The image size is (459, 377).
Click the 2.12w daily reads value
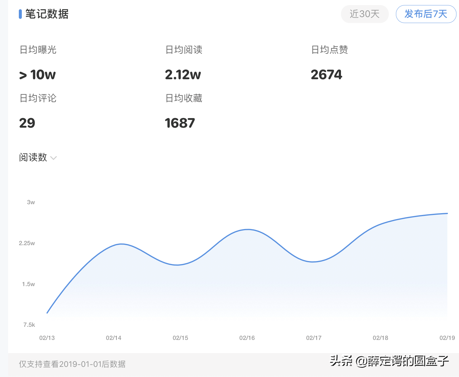click(183, 75)
